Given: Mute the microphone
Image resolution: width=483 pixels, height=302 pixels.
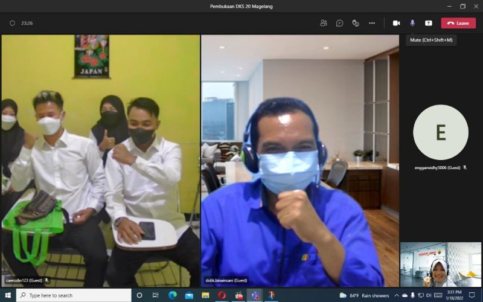Looking at the screenshot, I should click(412, 23).
